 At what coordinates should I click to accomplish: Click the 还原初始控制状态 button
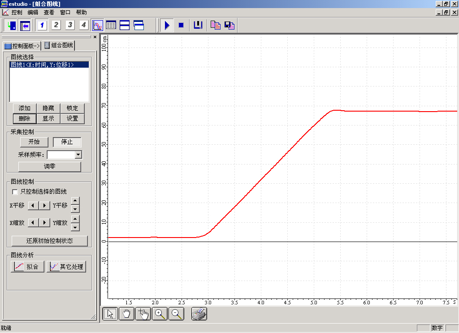pyautogui.click(x=49, y=241)
